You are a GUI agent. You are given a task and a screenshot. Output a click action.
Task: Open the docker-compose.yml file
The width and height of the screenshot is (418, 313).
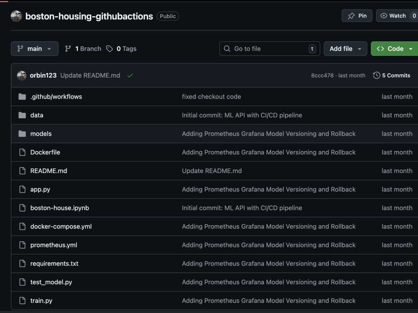[x=61, y=227]
